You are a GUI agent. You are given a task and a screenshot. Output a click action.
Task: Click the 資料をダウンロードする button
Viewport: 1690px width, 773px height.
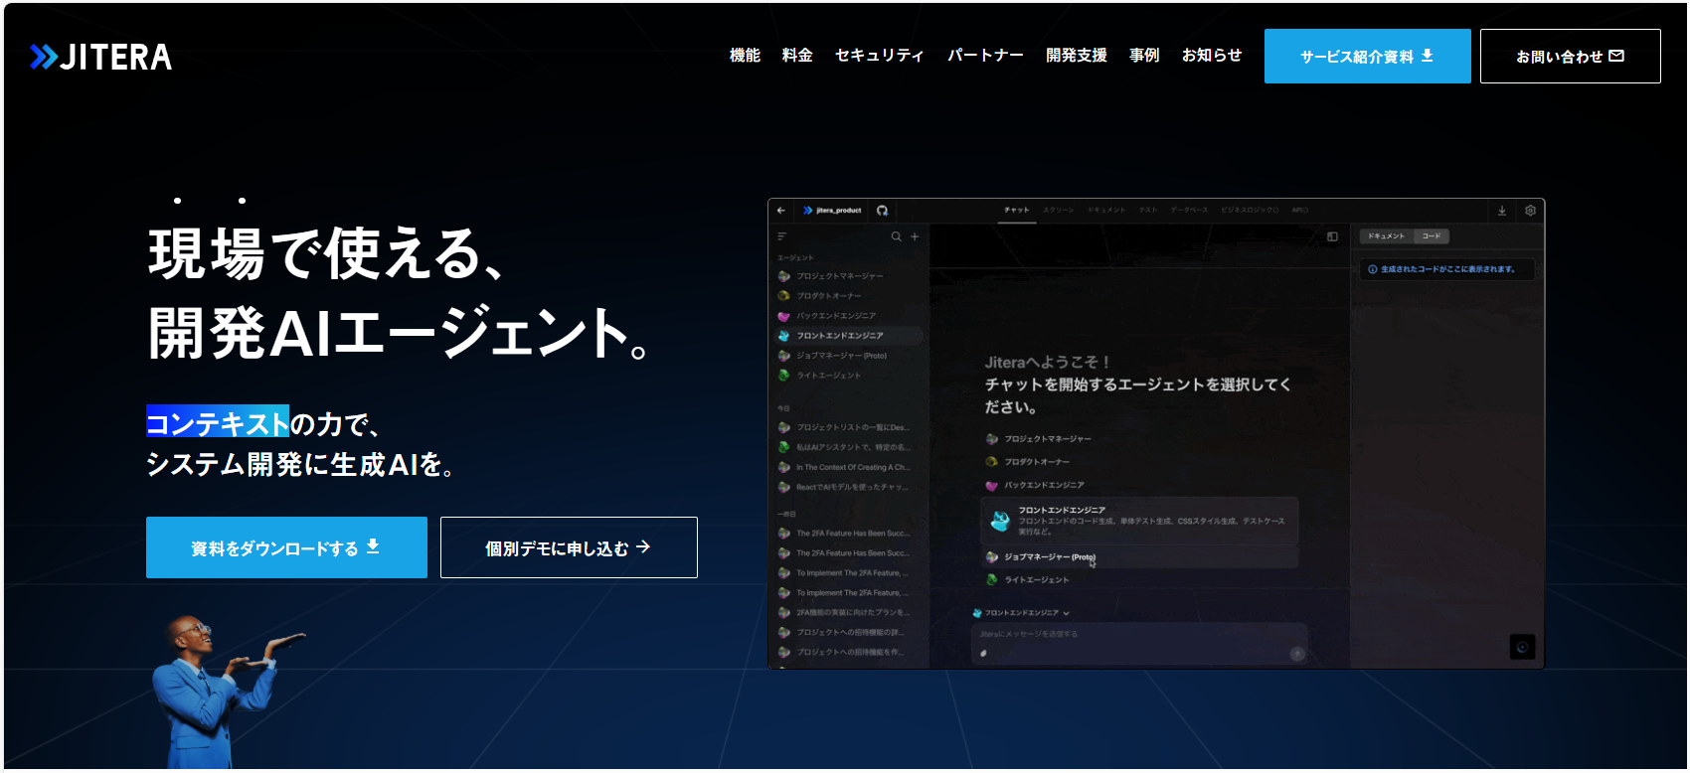[x=286, y=547]
